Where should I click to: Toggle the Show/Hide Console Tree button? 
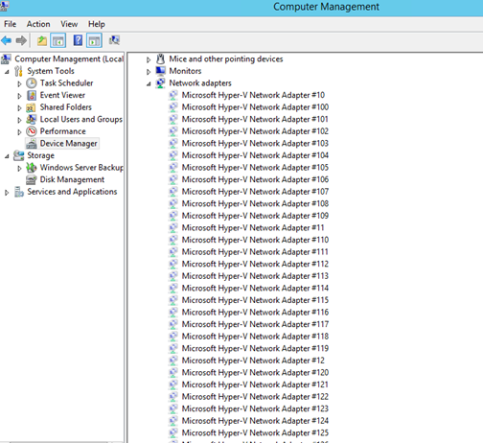[58, 40]
